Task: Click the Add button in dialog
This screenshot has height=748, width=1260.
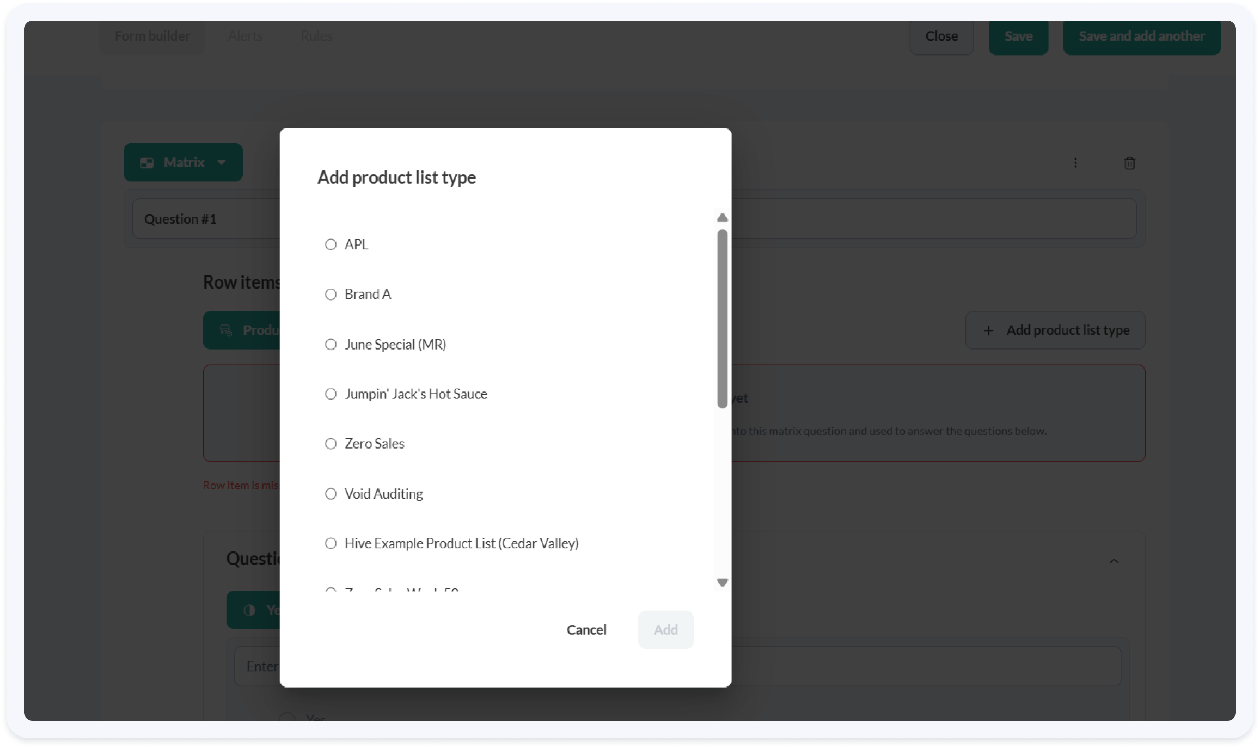Action: point(665,629)
